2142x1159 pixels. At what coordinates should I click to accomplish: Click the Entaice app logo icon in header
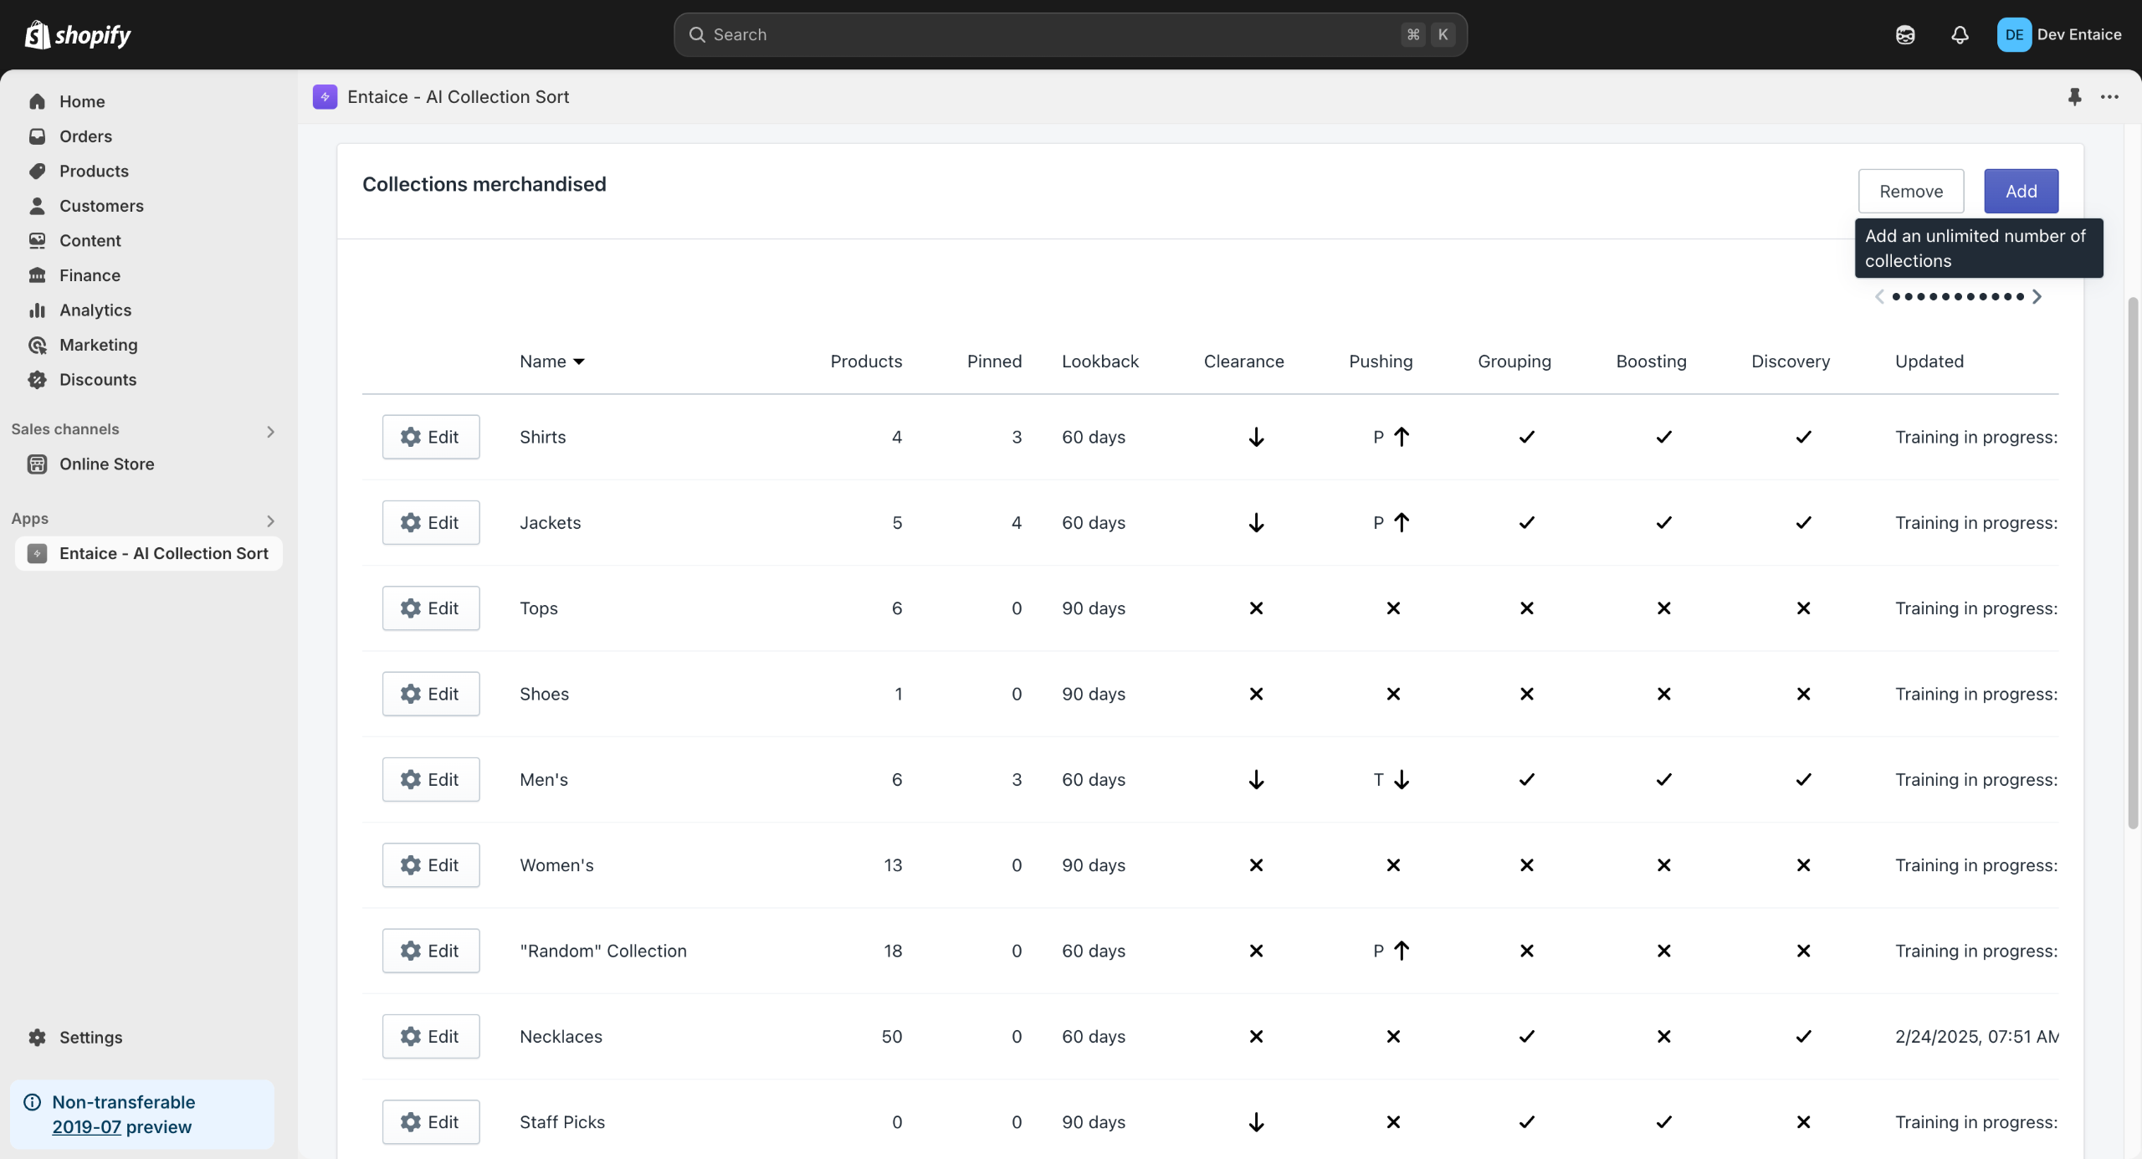[325, 97]
